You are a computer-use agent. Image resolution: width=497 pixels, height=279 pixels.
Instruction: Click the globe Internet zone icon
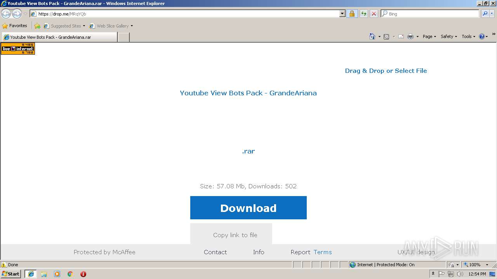pyautogui.click(x=353, y=265)
